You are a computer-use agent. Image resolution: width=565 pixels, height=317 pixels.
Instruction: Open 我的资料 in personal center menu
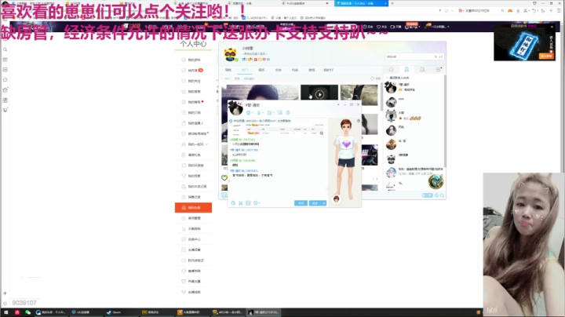[194, 60]
